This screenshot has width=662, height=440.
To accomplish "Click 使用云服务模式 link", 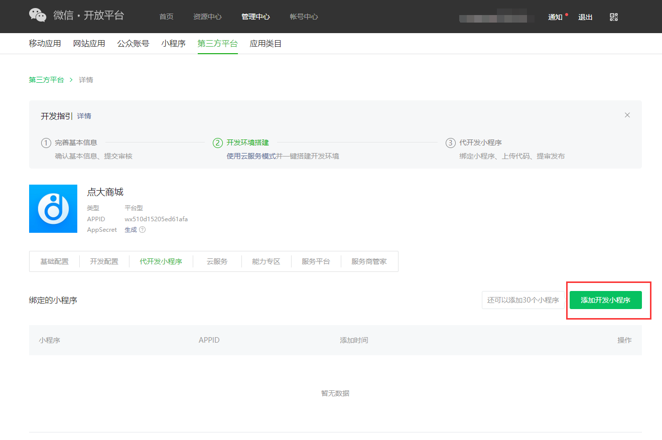I will 251,156.
